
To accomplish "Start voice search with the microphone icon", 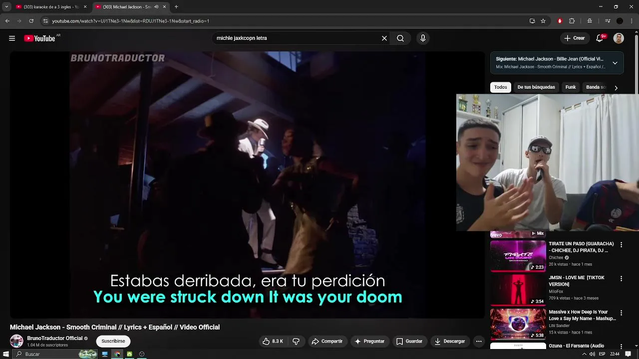I will (x=423, y=38).
